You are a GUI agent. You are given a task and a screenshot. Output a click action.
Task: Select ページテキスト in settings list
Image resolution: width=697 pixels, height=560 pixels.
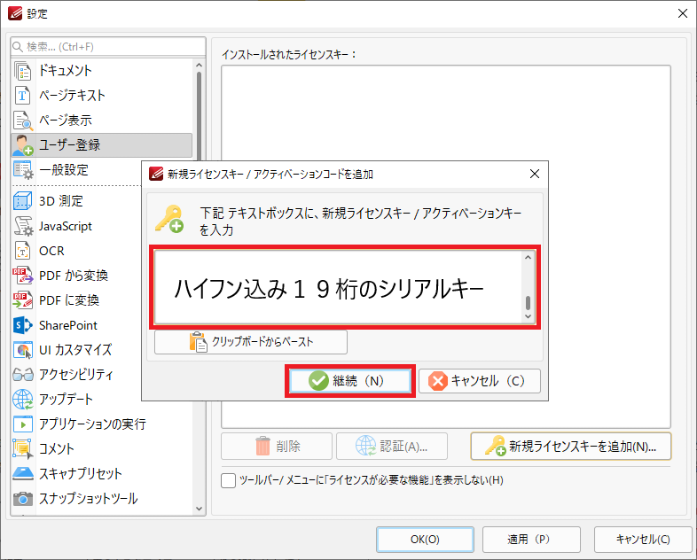pos(102,96)
